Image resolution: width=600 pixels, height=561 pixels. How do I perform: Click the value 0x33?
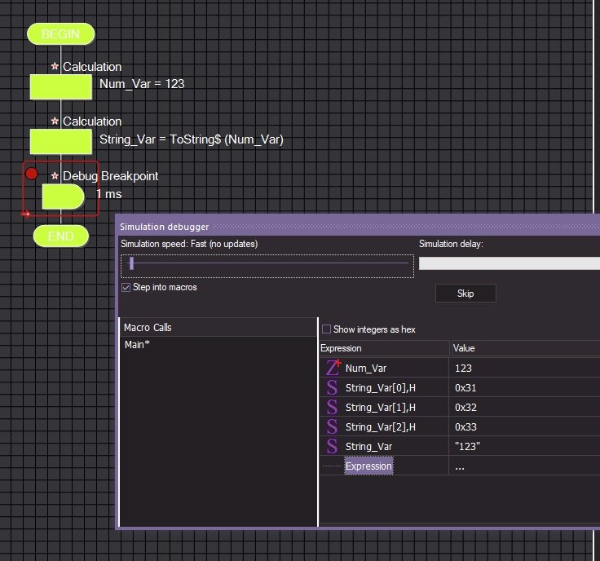[465, 426]
